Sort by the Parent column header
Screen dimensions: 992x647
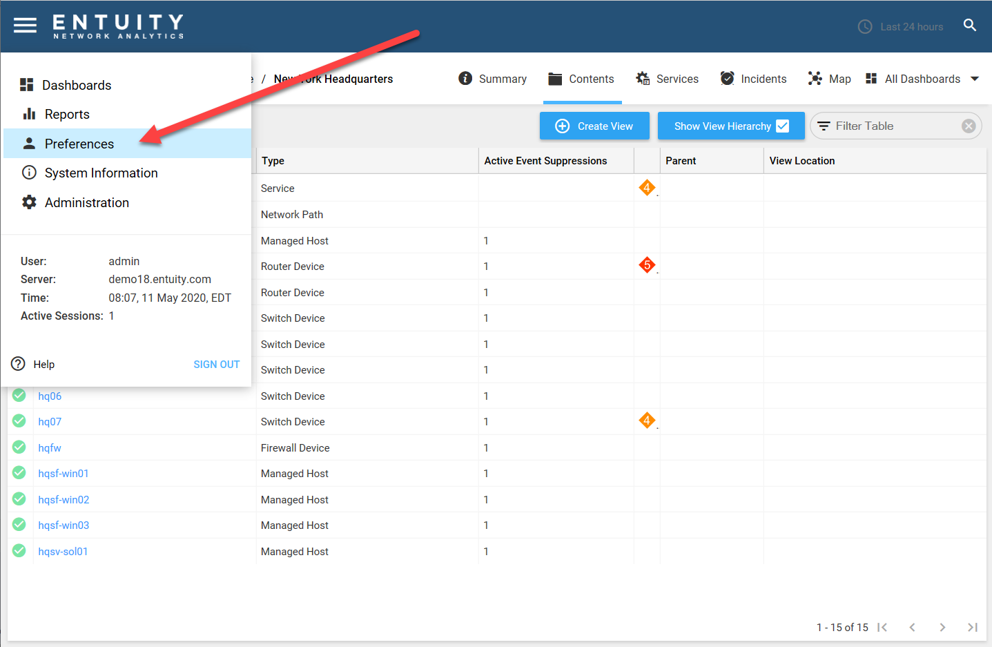point(712,160)
